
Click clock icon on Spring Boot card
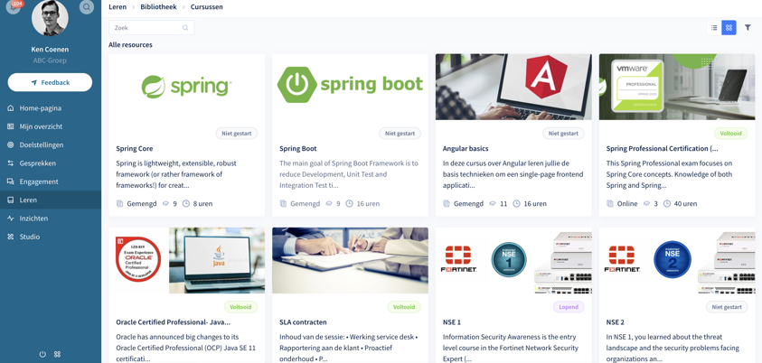point(349,204)
